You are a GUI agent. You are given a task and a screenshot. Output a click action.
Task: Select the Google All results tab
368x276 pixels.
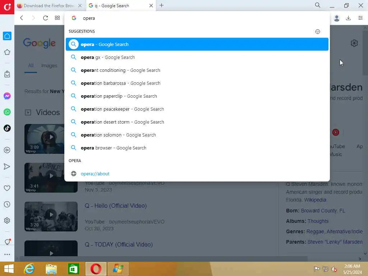31,65
